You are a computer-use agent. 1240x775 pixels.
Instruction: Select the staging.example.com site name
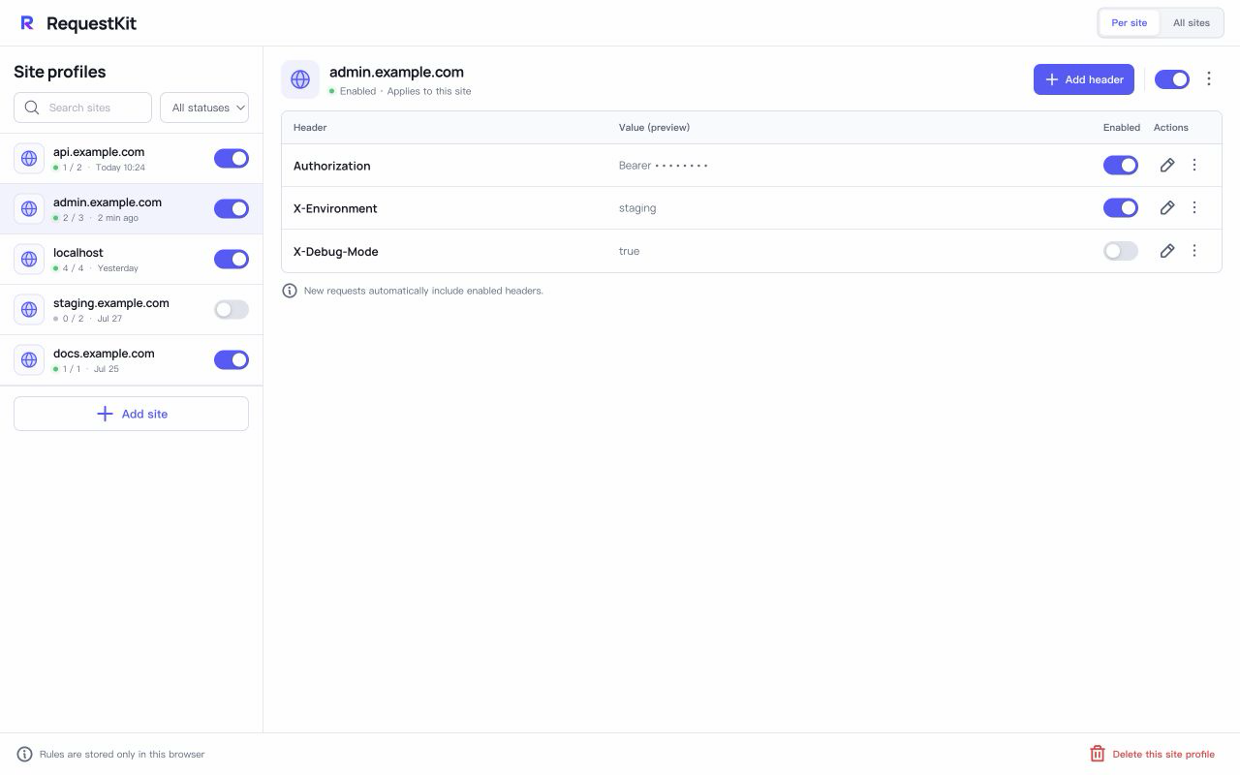(111, 303)
